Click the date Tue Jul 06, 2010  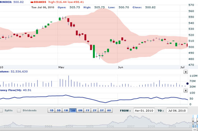tap(43, 7)
